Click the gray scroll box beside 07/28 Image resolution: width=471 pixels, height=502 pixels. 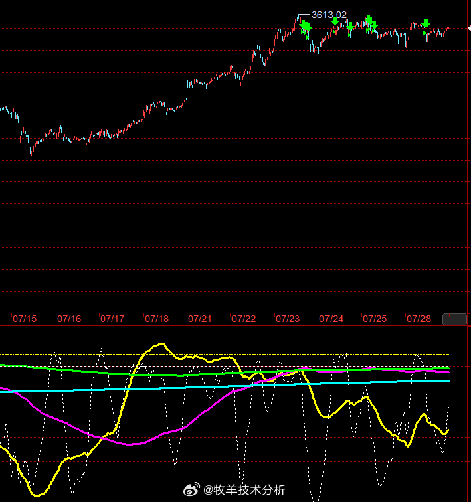click(x=455, y=319)
